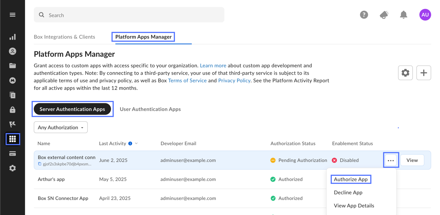Open the three-dot menu for Box external content

tap(391, 160)
